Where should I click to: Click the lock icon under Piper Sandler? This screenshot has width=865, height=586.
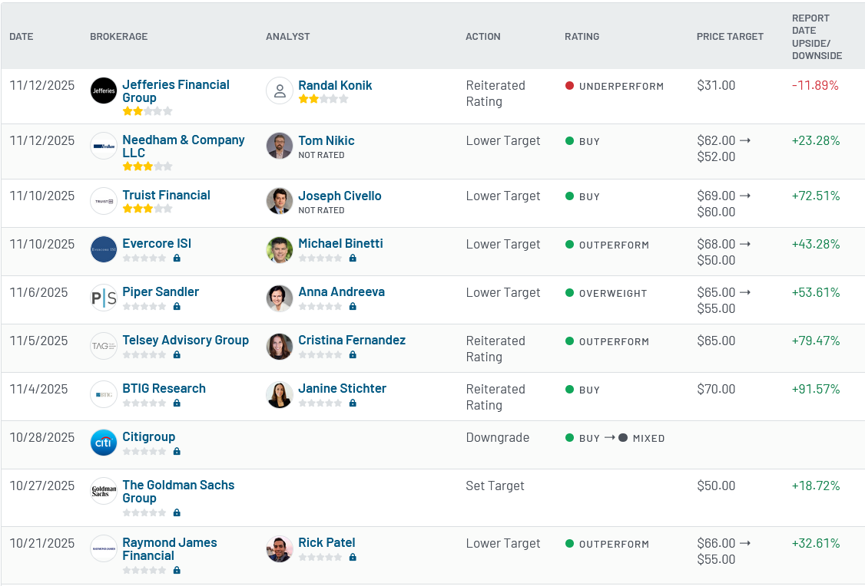pyautogui.click(x=177, y=306)
